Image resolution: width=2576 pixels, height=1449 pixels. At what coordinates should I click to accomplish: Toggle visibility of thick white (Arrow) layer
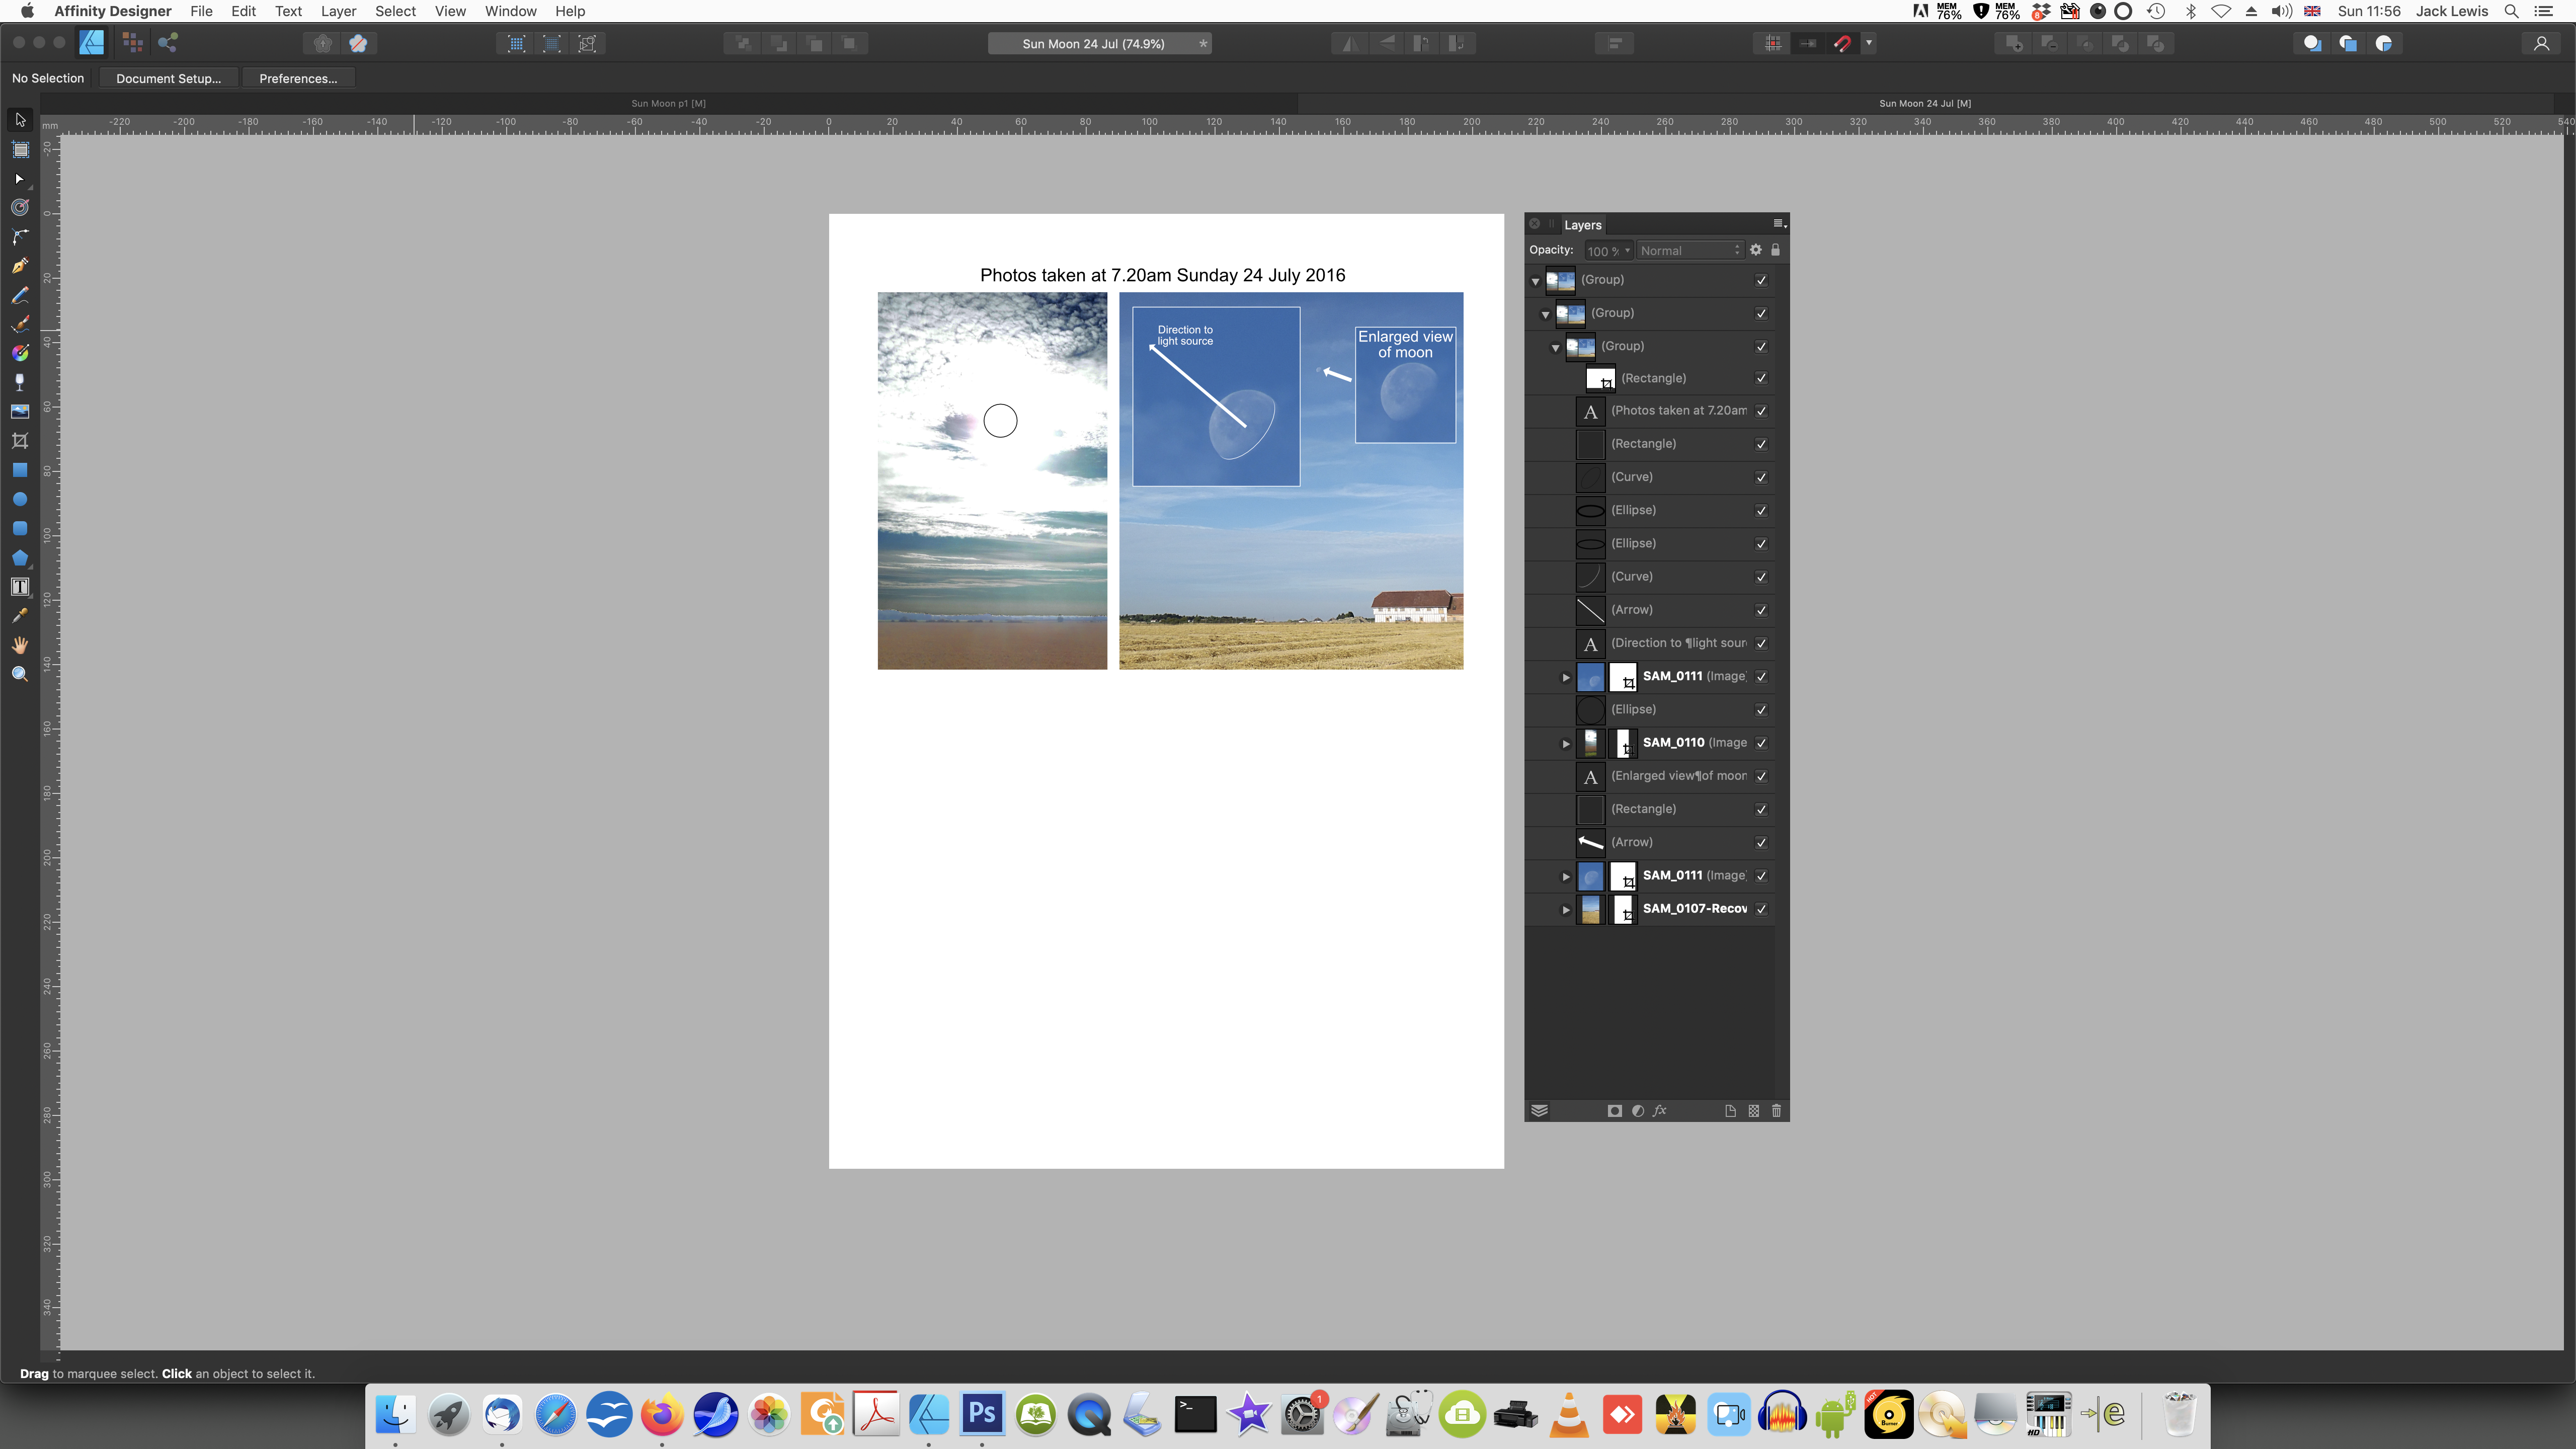1761,843
